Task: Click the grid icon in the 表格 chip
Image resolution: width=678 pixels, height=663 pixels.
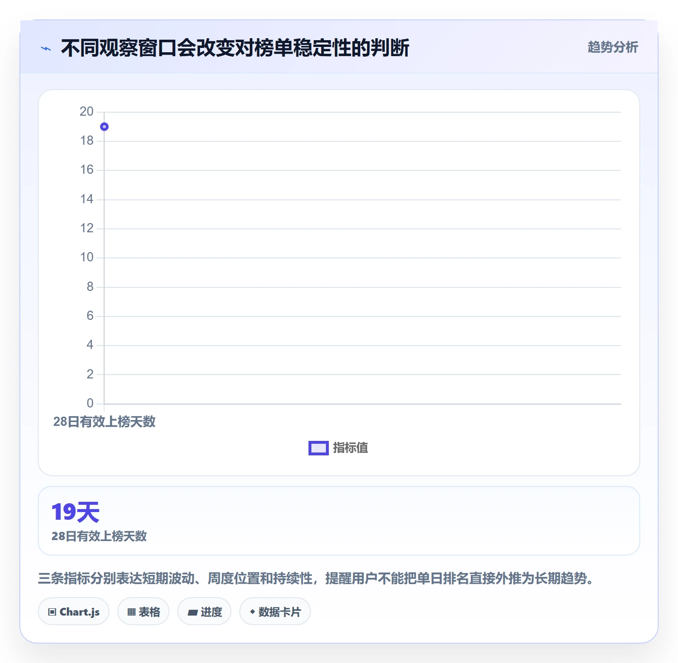Action: pyautogui.click(x=131, y=612)
